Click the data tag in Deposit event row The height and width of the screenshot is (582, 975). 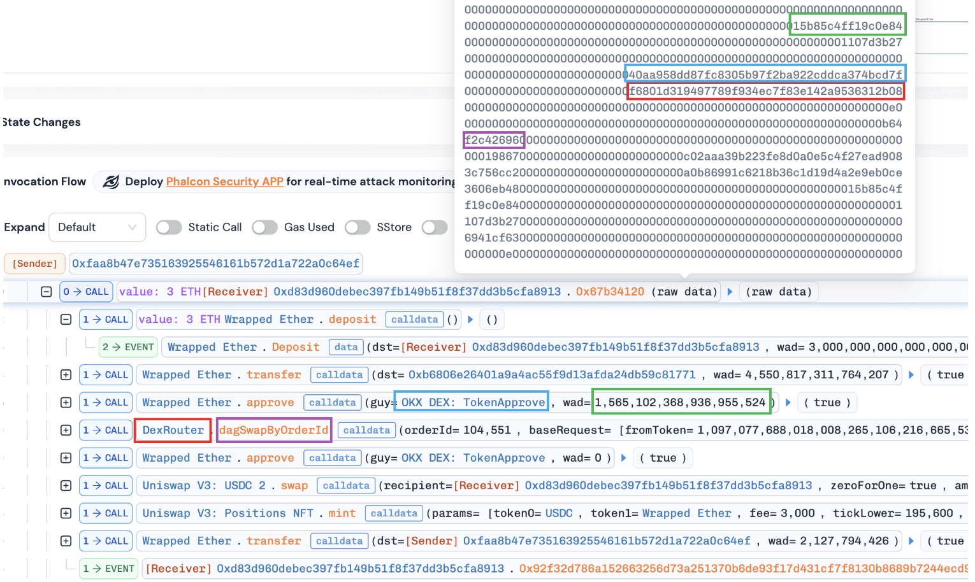click(346, 347)
